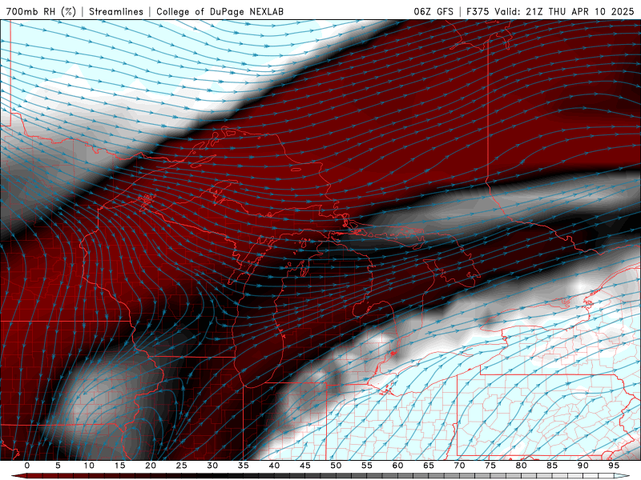Image resolution: width=641 pixels, height=480 pixels.
Task: Select "Valid: 21Z THU APR 10 2025" text
Action: [x=564, y=11]
